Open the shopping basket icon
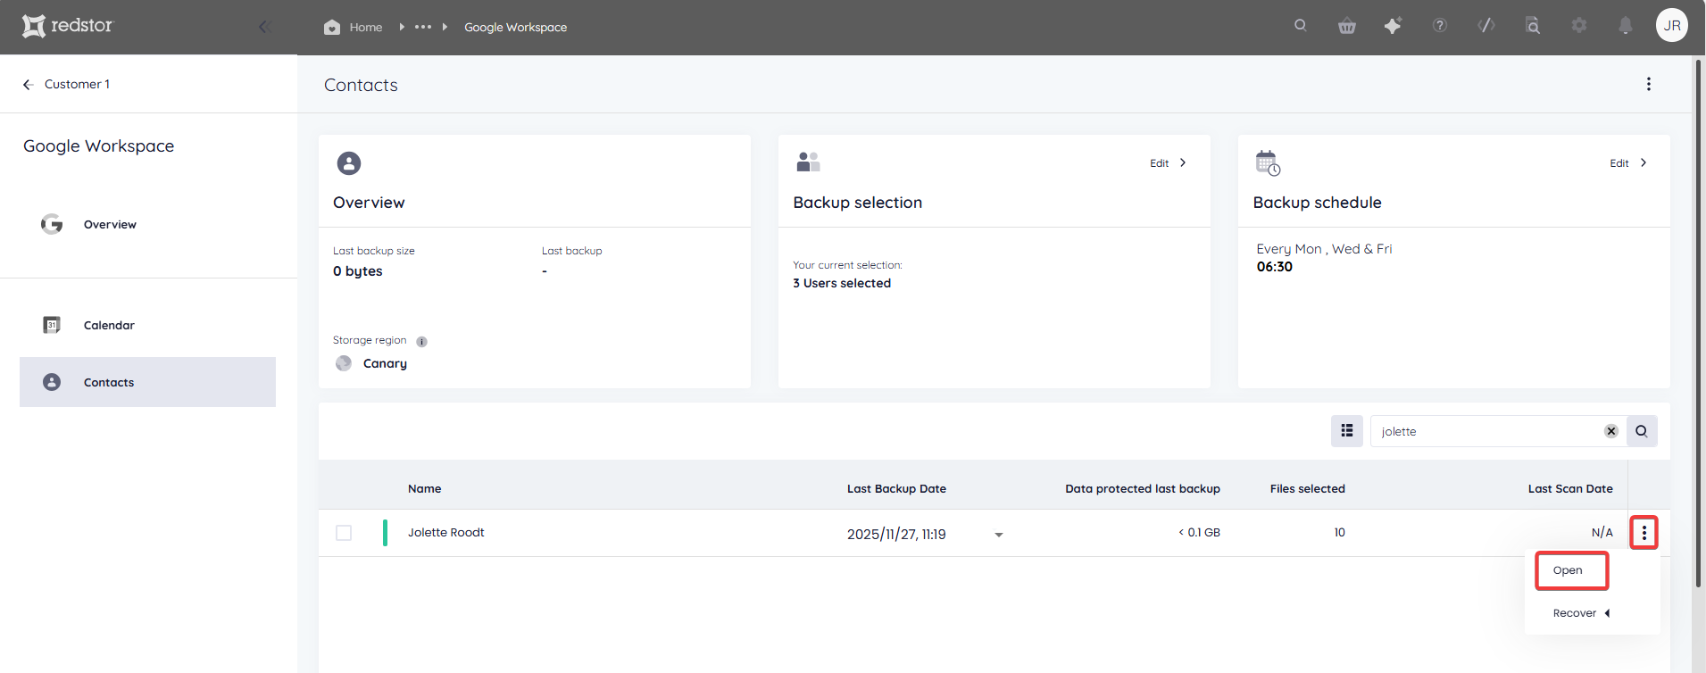Viewport: 1706px width, 673px height. 1347,26
